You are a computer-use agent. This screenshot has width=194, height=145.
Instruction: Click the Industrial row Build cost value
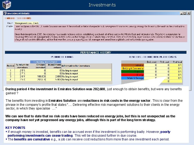click(150, 65)
